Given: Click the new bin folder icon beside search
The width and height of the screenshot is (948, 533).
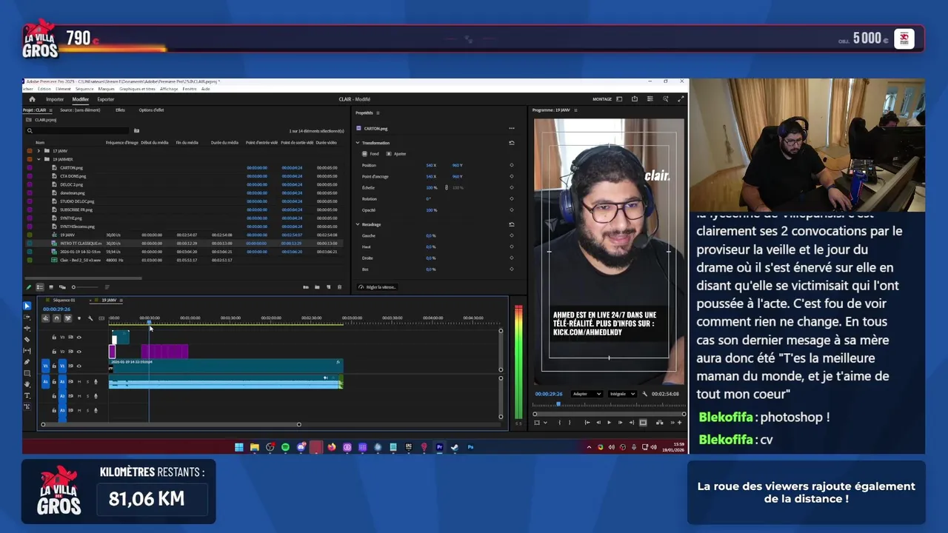Looking at the screenshot, I should pyautogui.click(x=136, y=131).
